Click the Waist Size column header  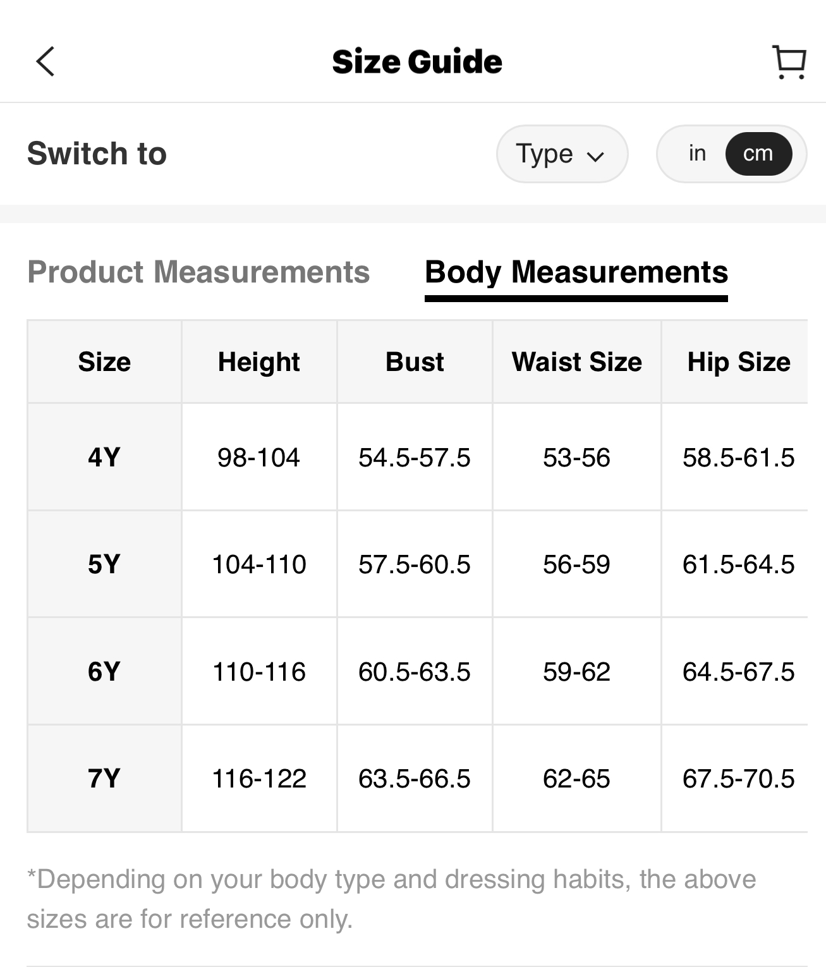(576, 362)
